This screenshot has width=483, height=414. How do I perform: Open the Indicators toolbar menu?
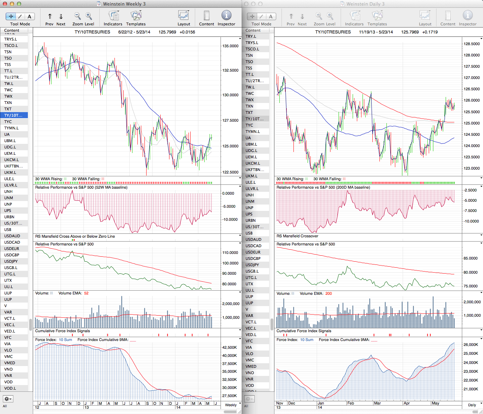point(113,16)
